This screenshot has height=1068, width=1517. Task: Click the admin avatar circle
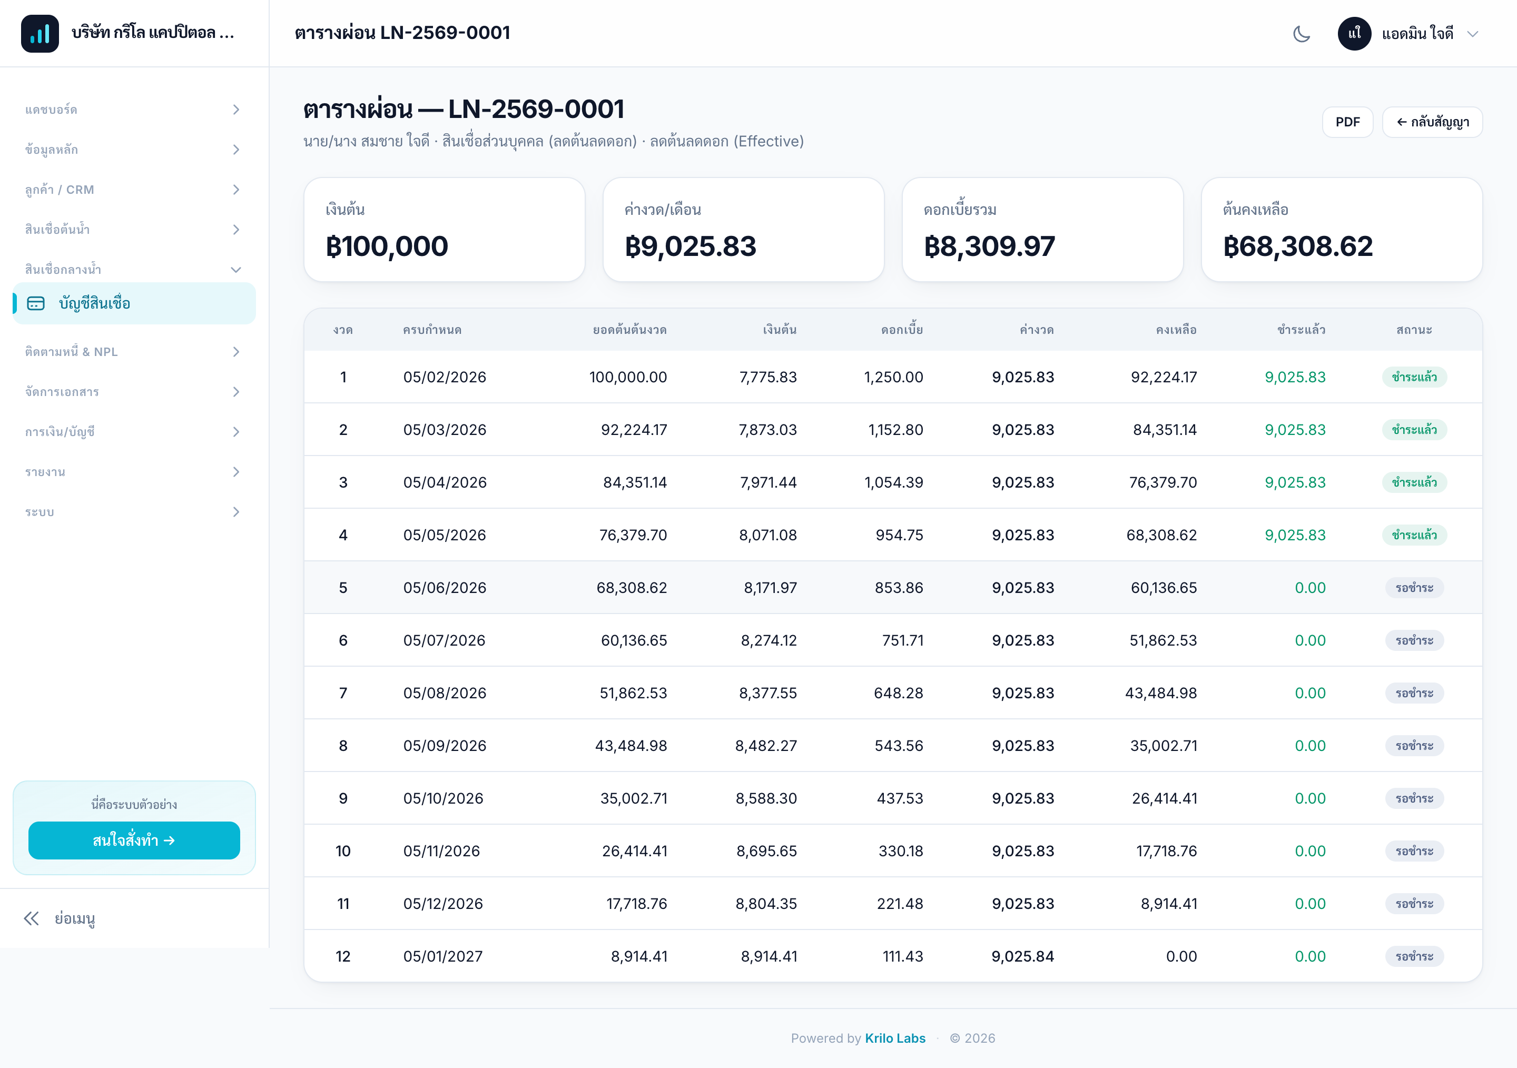1354,34
